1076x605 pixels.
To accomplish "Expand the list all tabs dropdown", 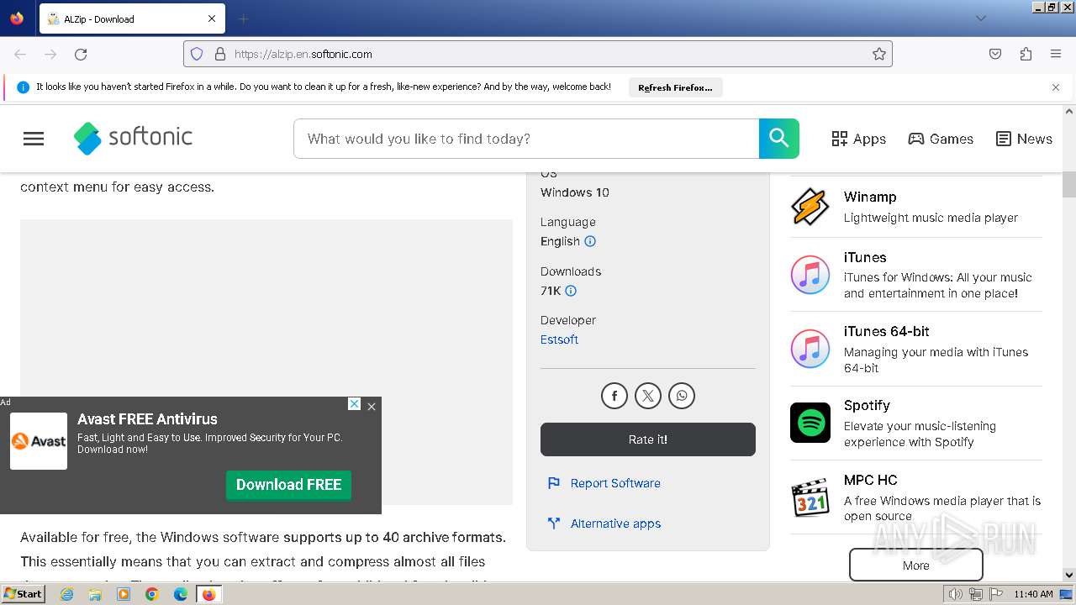I will (980, 18).
